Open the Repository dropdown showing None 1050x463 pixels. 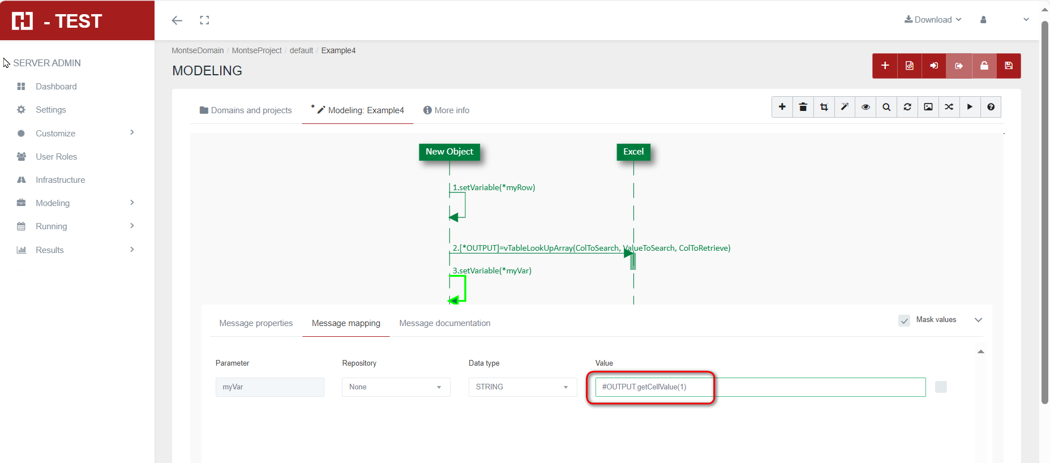396,387
